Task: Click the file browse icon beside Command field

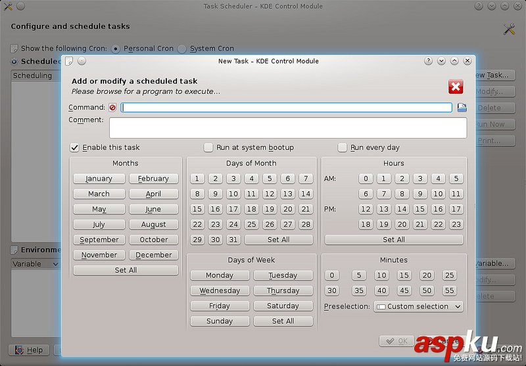Action: pyautogui.click(x=462, y=107)
